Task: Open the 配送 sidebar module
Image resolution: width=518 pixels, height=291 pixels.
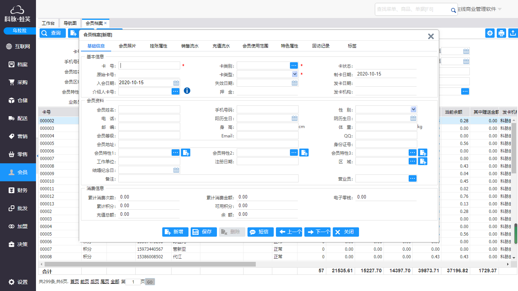Action: click(x=18, y=118)
